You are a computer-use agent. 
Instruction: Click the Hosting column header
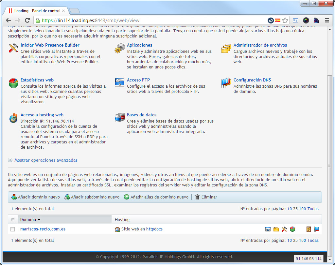(x=122, y=219)
